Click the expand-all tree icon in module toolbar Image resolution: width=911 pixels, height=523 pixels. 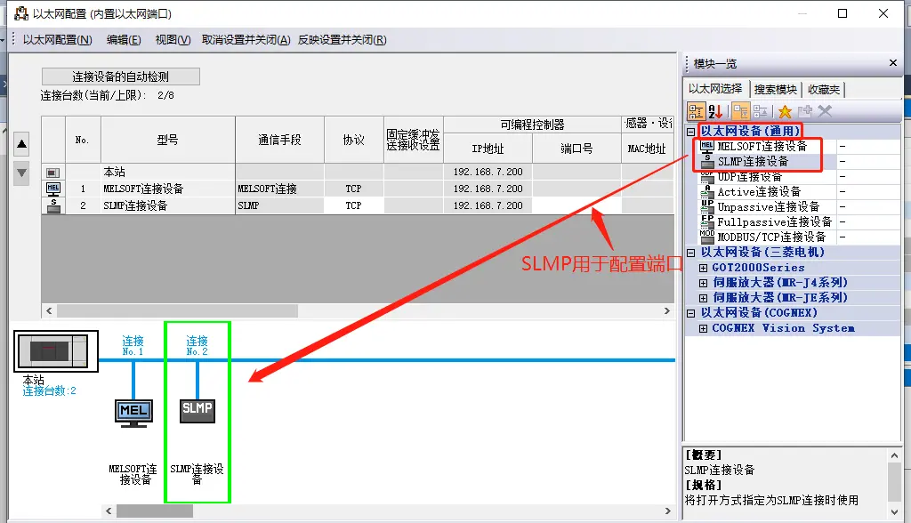point(740,111)
